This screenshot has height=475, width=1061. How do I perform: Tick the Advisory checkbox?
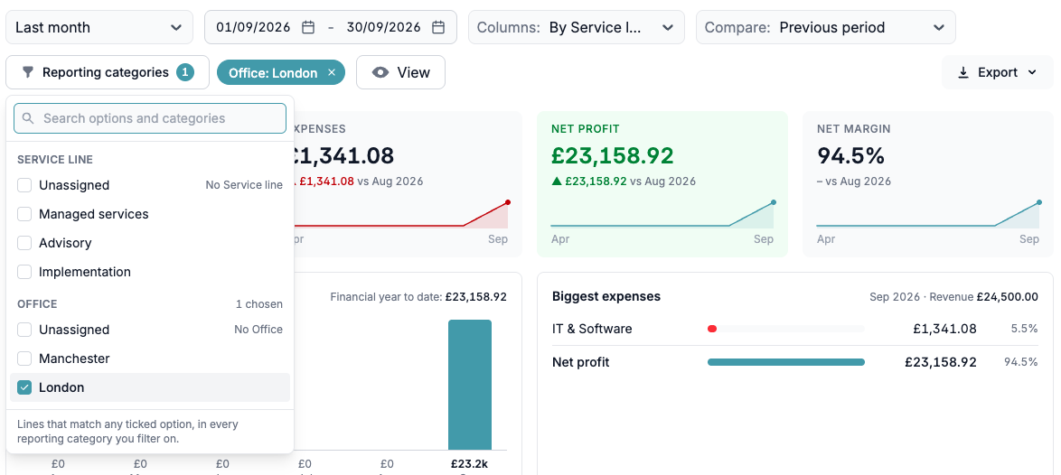pos(24,243)
